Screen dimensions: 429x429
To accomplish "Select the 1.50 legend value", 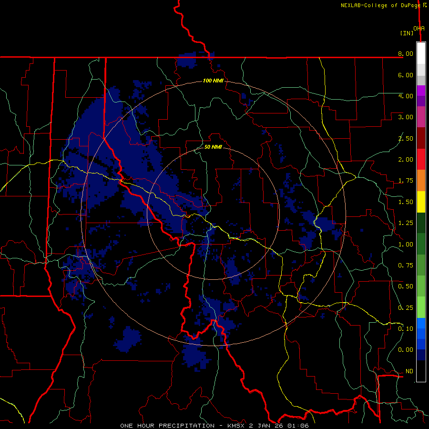I will tap(406, 202).
